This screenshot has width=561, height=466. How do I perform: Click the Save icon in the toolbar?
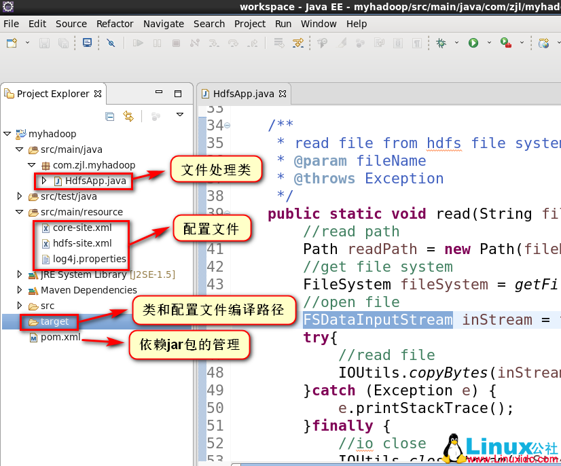45,43
